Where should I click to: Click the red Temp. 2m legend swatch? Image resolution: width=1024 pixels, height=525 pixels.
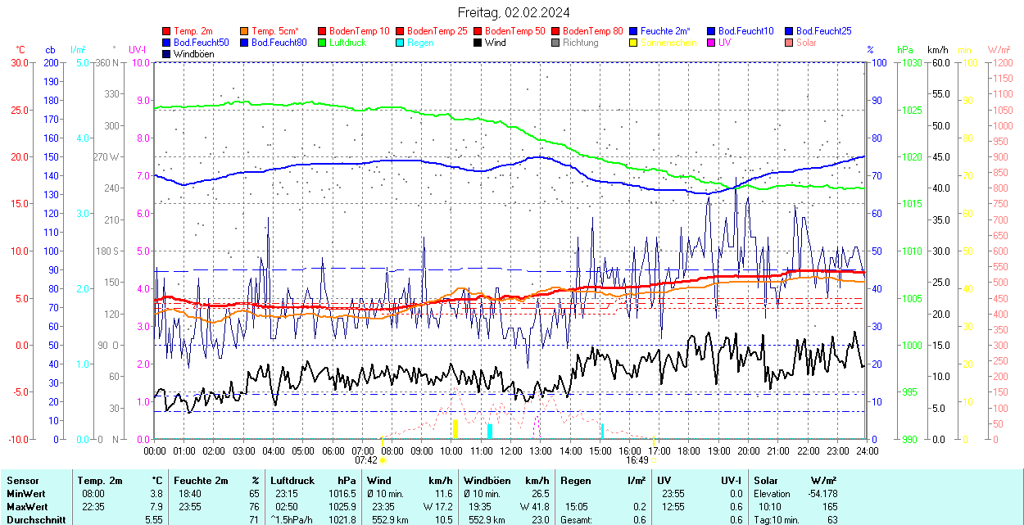coord(167,31)
